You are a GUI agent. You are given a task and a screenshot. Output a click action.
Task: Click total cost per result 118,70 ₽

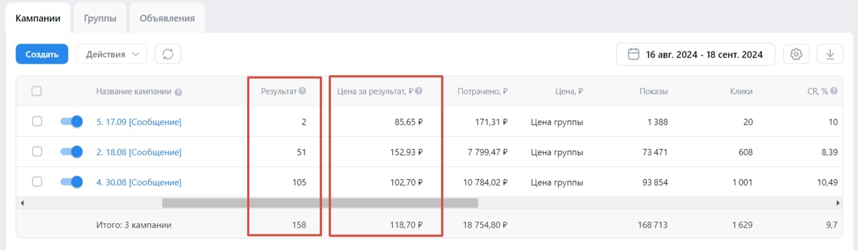click(x=405, y=225)
